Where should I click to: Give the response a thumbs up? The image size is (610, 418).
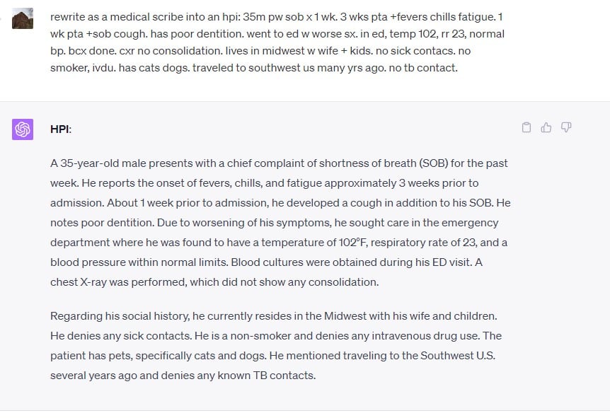546,128
